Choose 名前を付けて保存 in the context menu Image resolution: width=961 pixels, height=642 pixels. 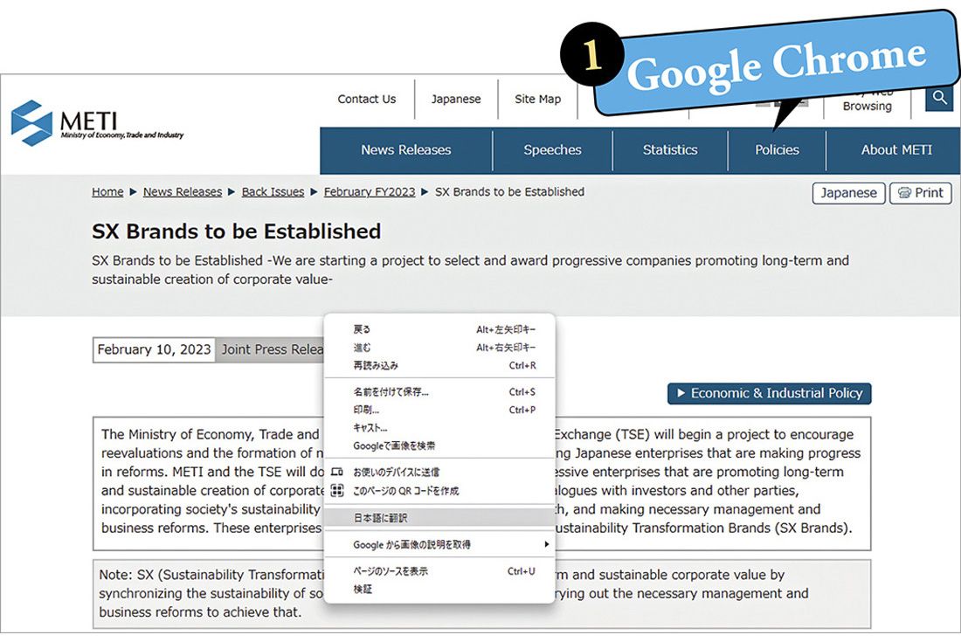click(439, 392)
